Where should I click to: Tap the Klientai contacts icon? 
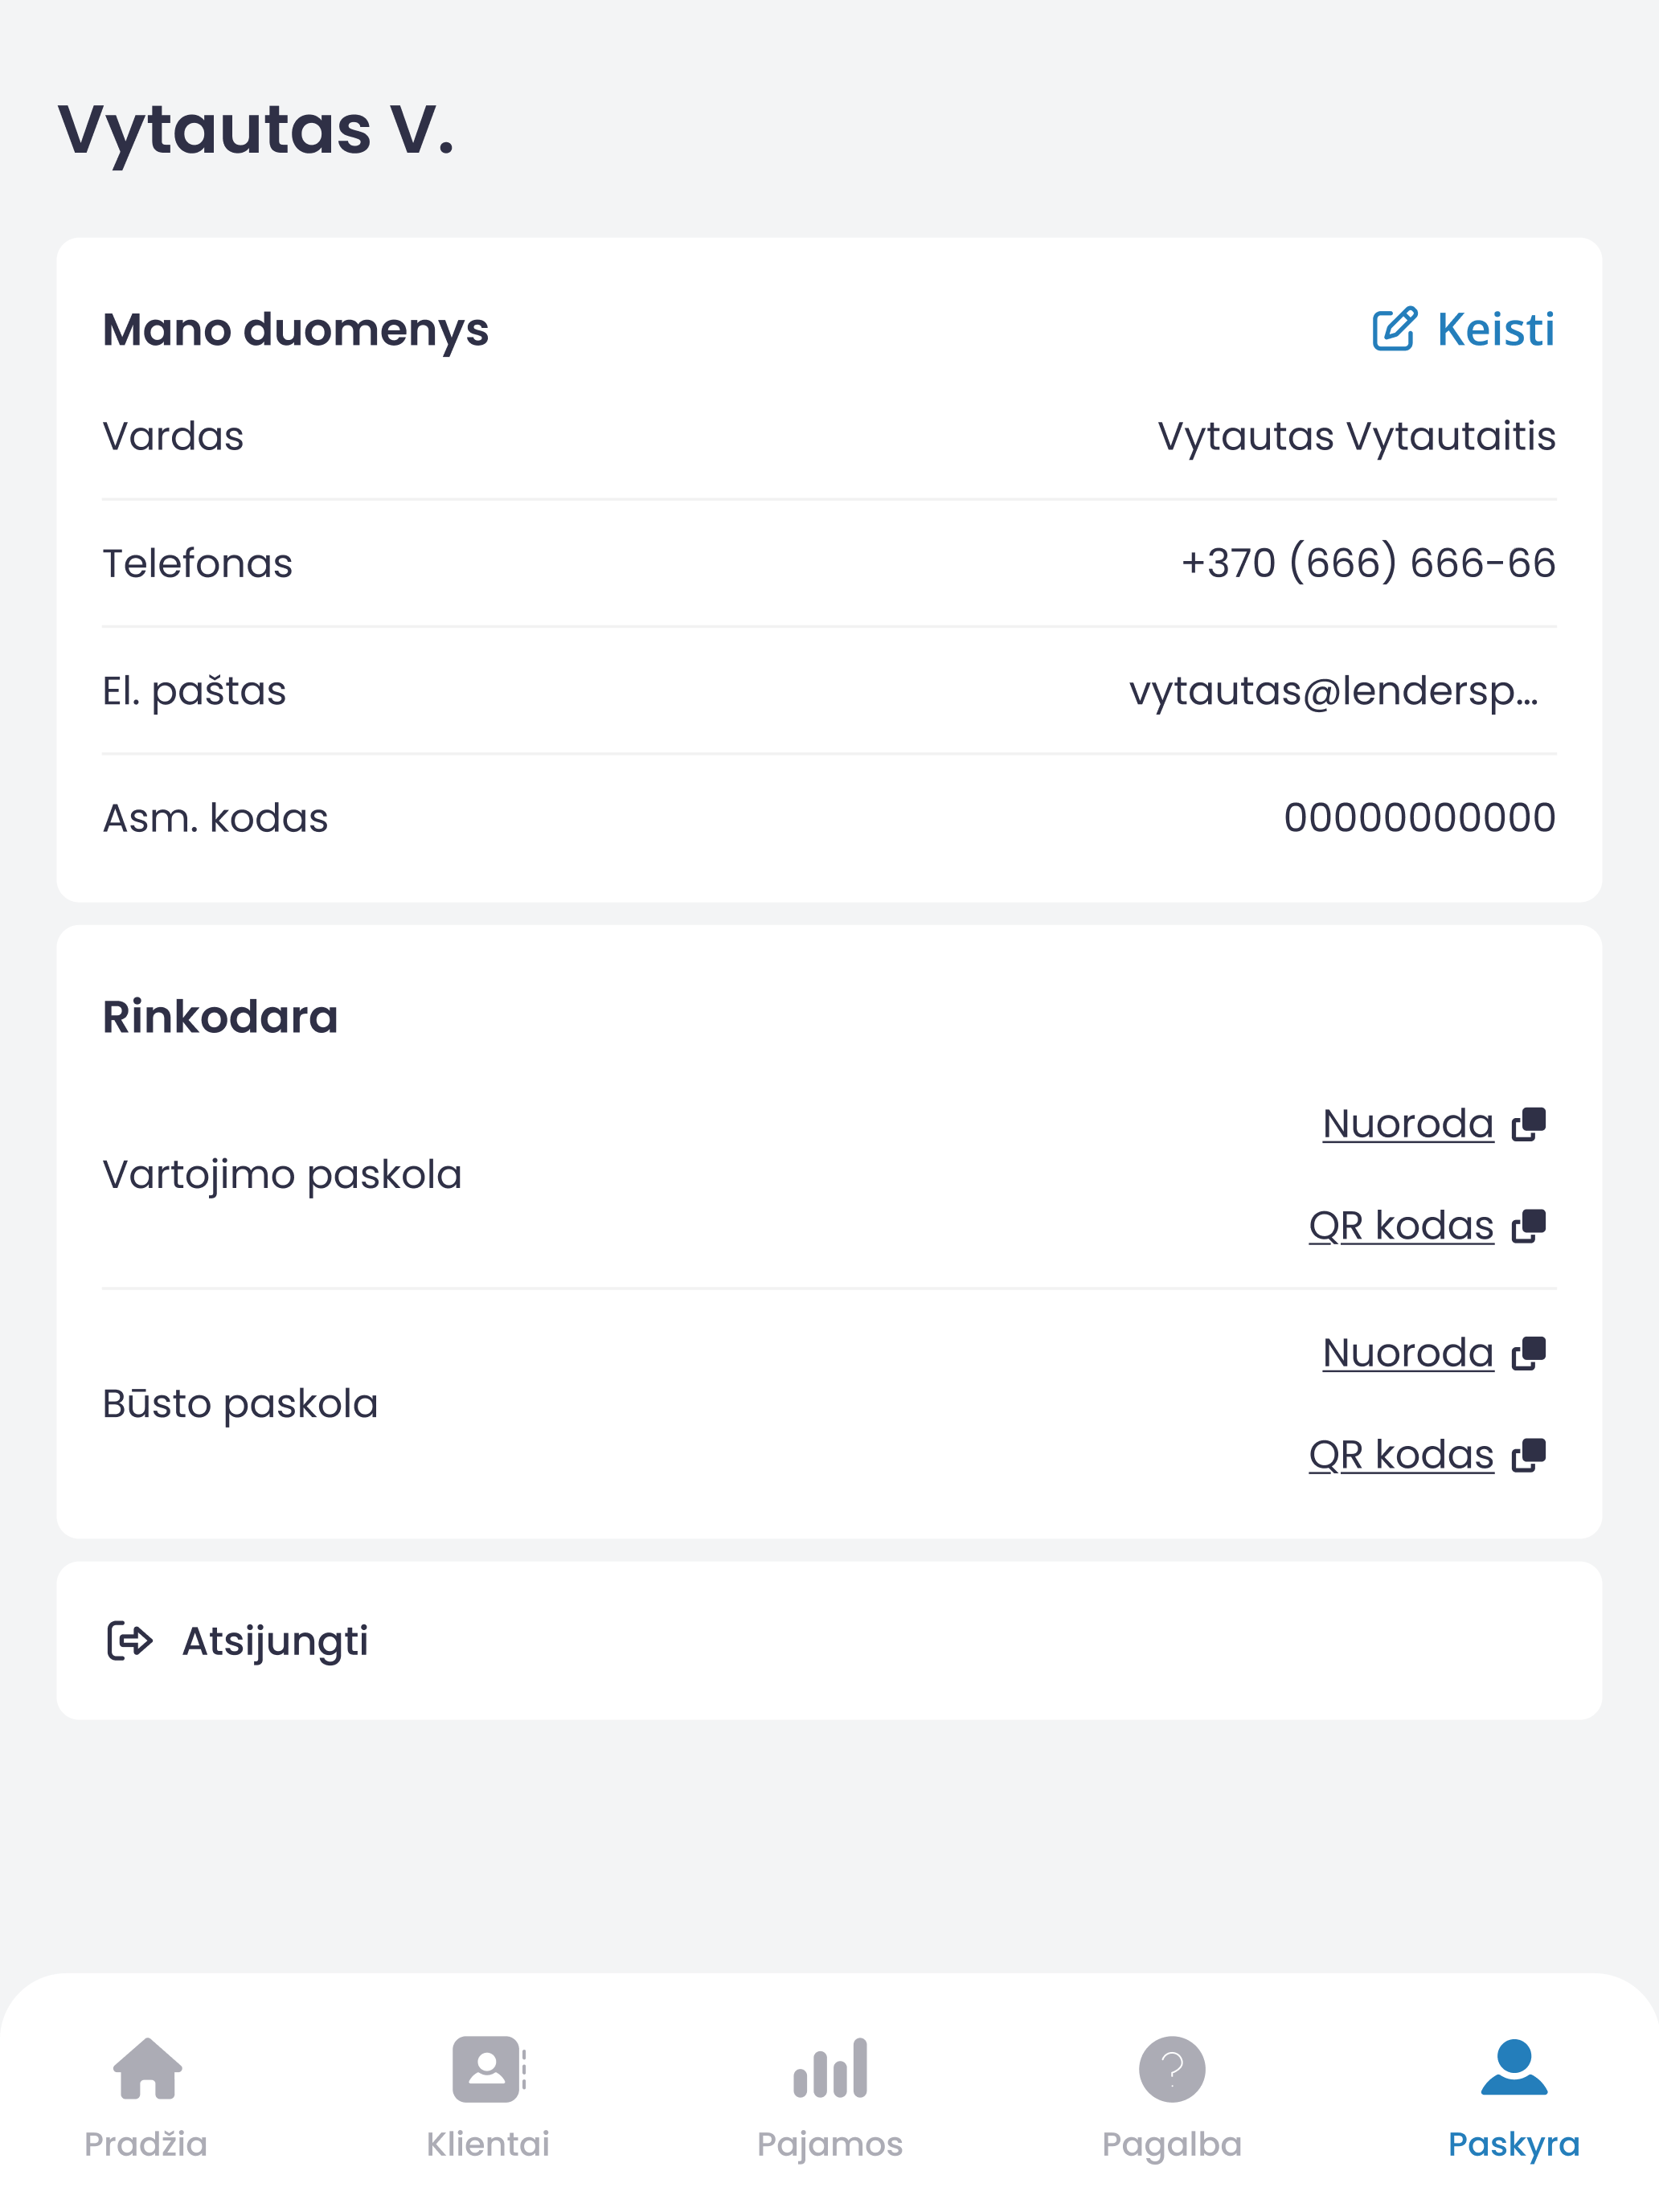[x=489, y=2068]
